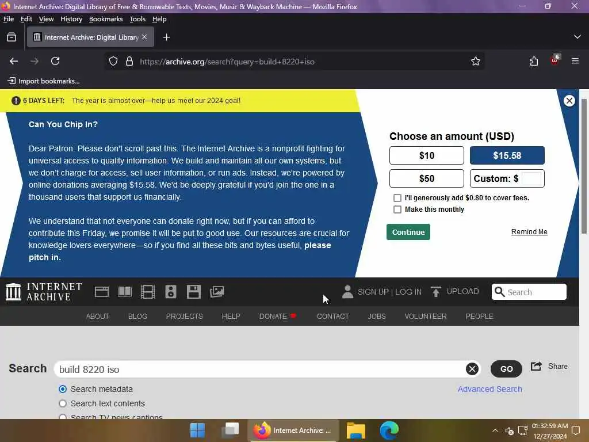The height and width of the screenshot is (442, 589).
Task: Open the BLOG nav link
Action: (137, 317)
